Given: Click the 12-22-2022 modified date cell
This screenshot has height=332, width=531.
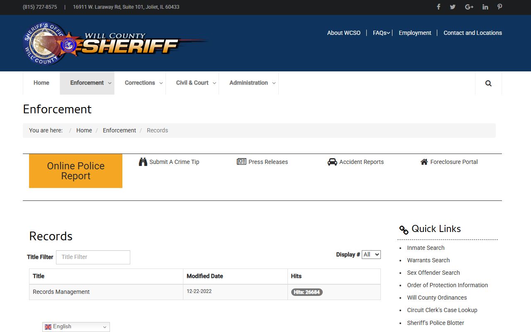Looking at the screenshot, I should [199, 291].
